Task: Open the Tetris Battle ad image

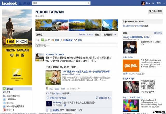Action: coord(131,105)
